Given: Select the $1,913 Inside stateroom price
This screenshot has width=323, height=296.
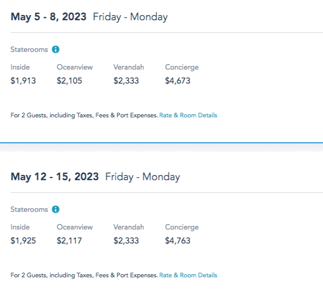Looking at the screenshot, I should tap(23, 80).
